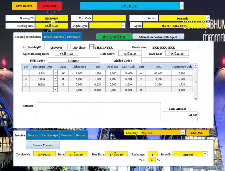
Task: Switch to the Voucher tab
Action: click(67, 135)
